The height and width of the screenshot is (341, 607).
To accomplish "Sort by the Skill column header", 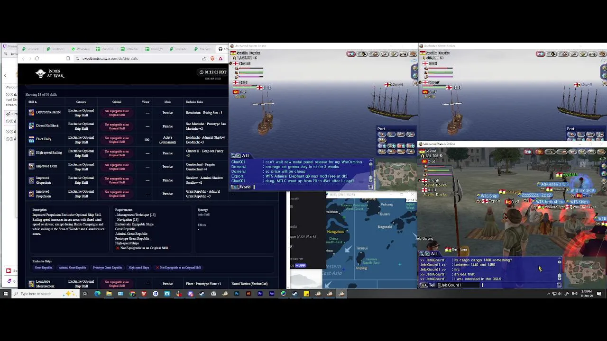I will click(x=32, y=102).
